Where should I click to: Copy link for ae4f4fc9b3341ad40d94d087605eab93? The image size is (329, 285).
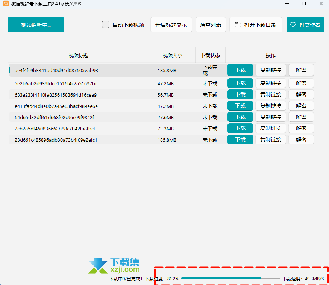271,70
